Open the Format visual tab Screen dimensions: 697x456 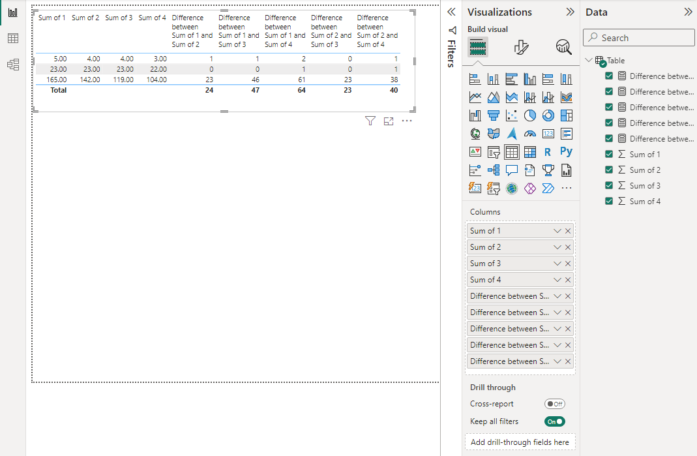(520, 47)
